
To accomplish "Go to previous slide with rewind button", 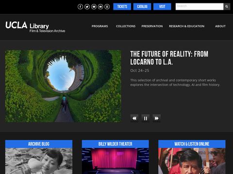I will (x=134, y=118).
